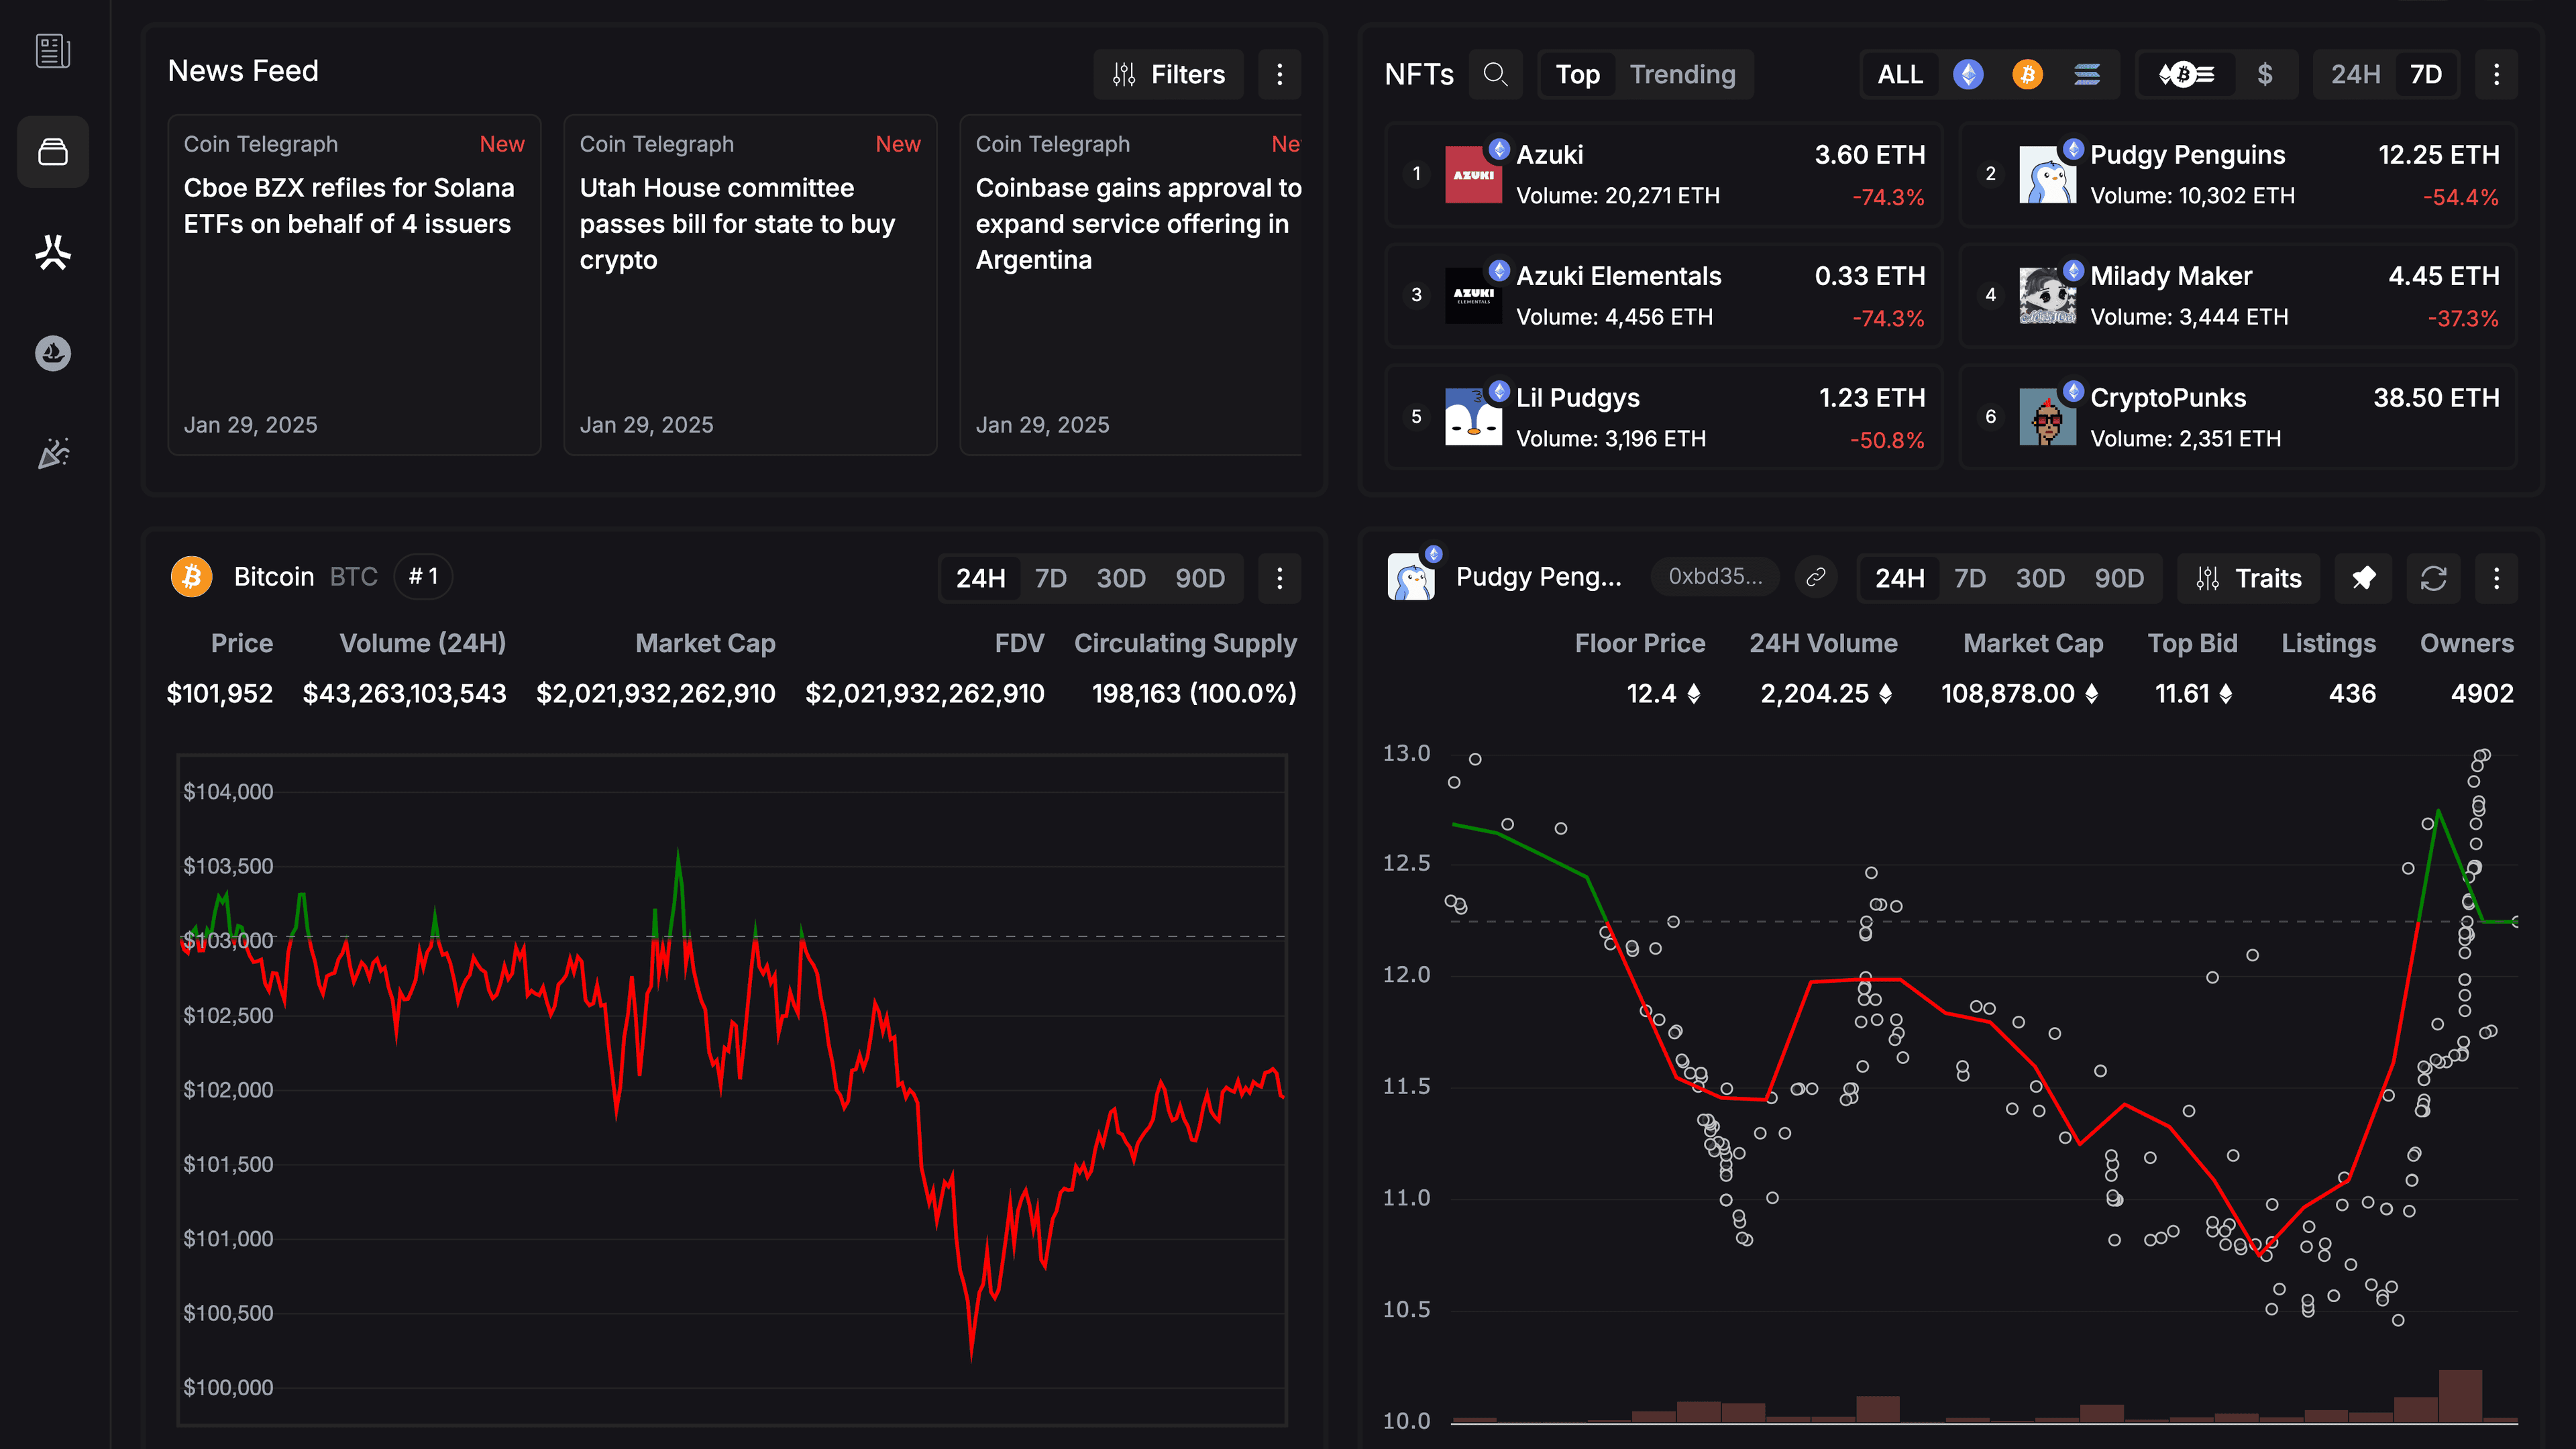Set Bitcoin chart to 7D
2576x1449 pixels.
coord(1050,578)
